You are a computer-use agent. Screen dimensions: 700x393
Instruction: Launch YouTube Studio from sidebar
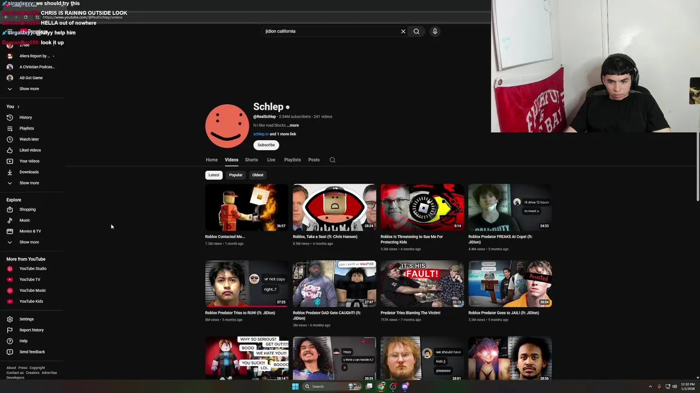point(33,269)
